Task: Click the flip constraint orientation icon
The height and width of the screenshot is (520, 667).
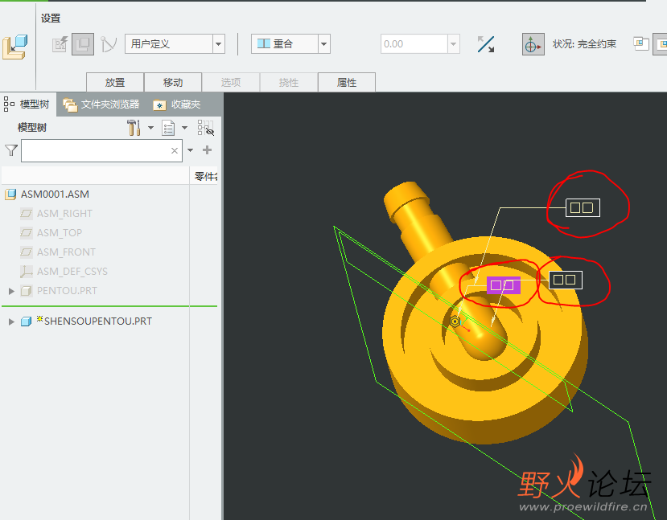Action: click(486, 44)
